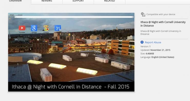
Task: Click the Updated November 21, 2015 line
Action: click(155, 50)
